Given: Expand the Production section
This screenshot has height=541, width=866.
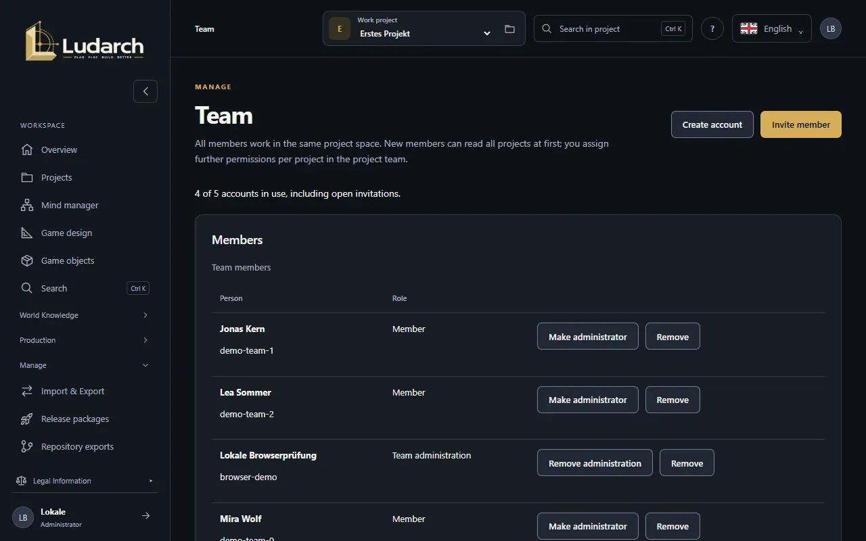Looking at the screenshot, I should point(85,340).
